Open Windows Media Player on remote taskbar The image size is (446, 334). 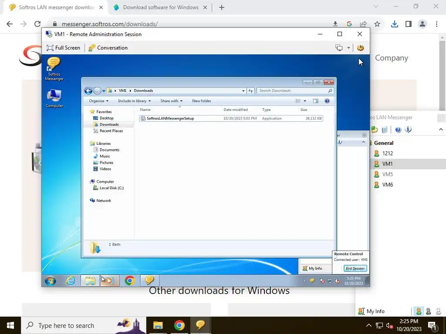pos(110,281)
